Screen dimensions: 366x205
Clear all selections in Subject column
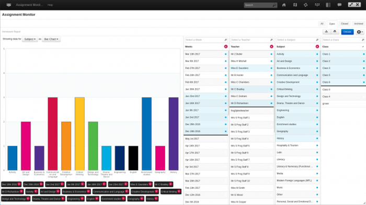317,46
